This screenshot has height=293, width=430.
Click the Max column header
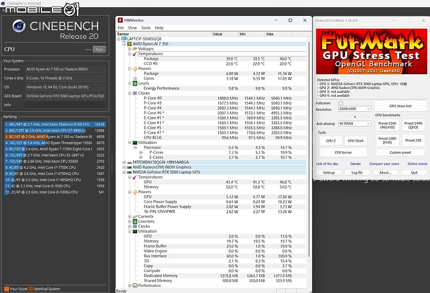coord(278,34)
